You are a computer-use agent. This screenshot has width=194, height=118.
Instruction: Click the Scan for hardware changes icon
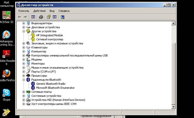tap(62, 17)
